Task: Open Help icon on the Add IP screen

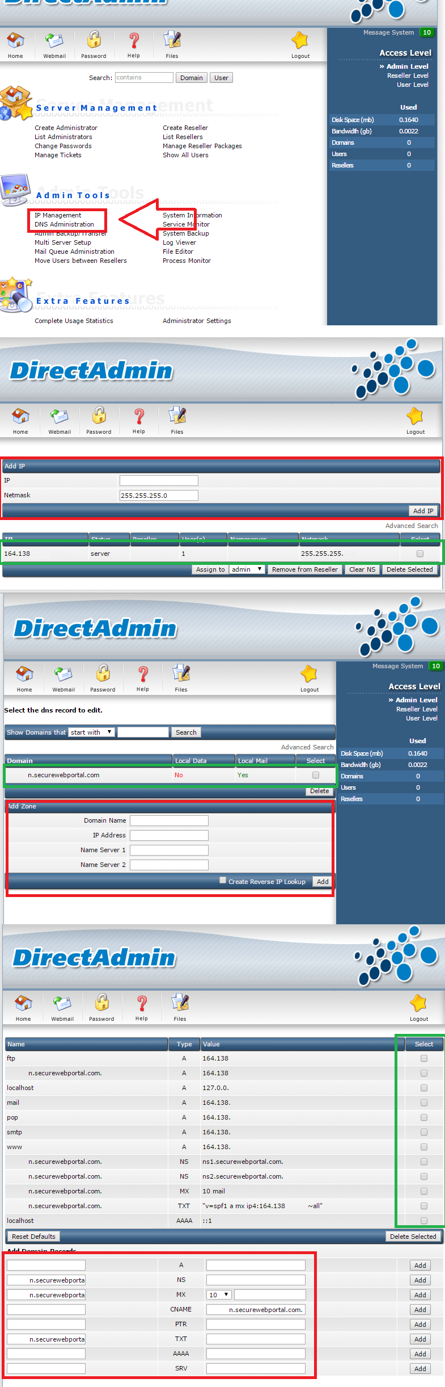Action: click(139, 416)
